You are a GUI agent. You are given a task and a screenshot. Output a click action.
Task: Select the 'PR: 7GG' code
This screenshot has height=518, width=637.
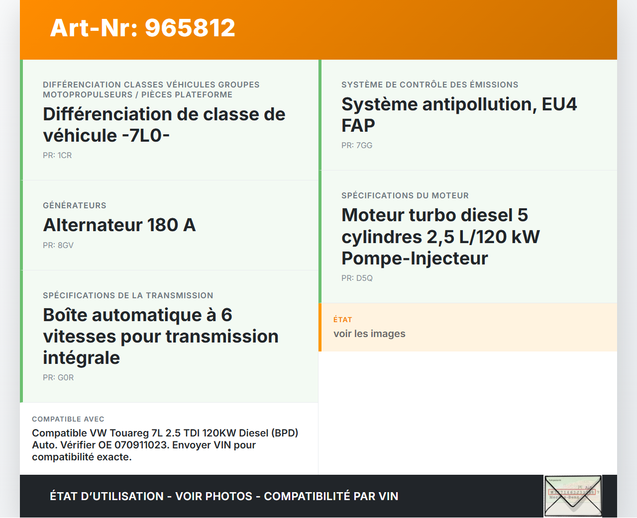(x=357, y=145)
